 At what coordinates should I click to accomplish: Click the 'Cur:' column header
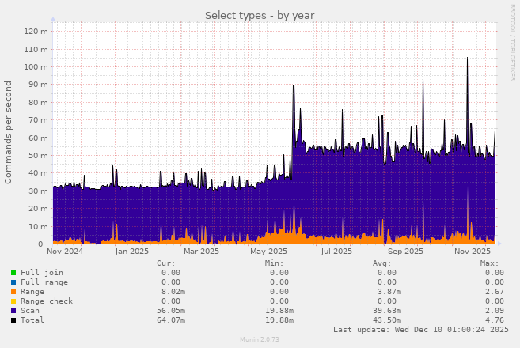166,263
